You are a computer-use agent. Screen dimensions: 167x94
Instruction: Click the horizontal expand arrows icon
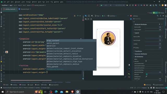tap(88, 19)
